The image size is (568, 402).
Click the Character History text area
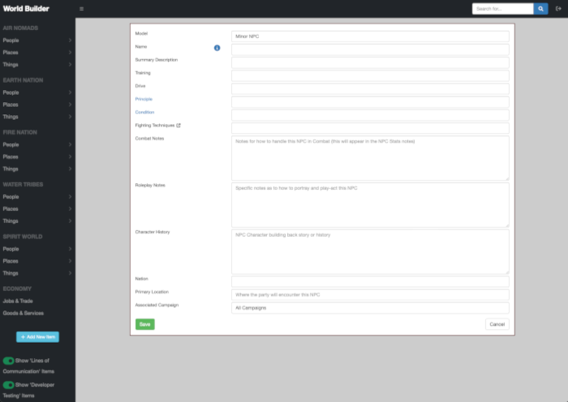click(370, 252)
